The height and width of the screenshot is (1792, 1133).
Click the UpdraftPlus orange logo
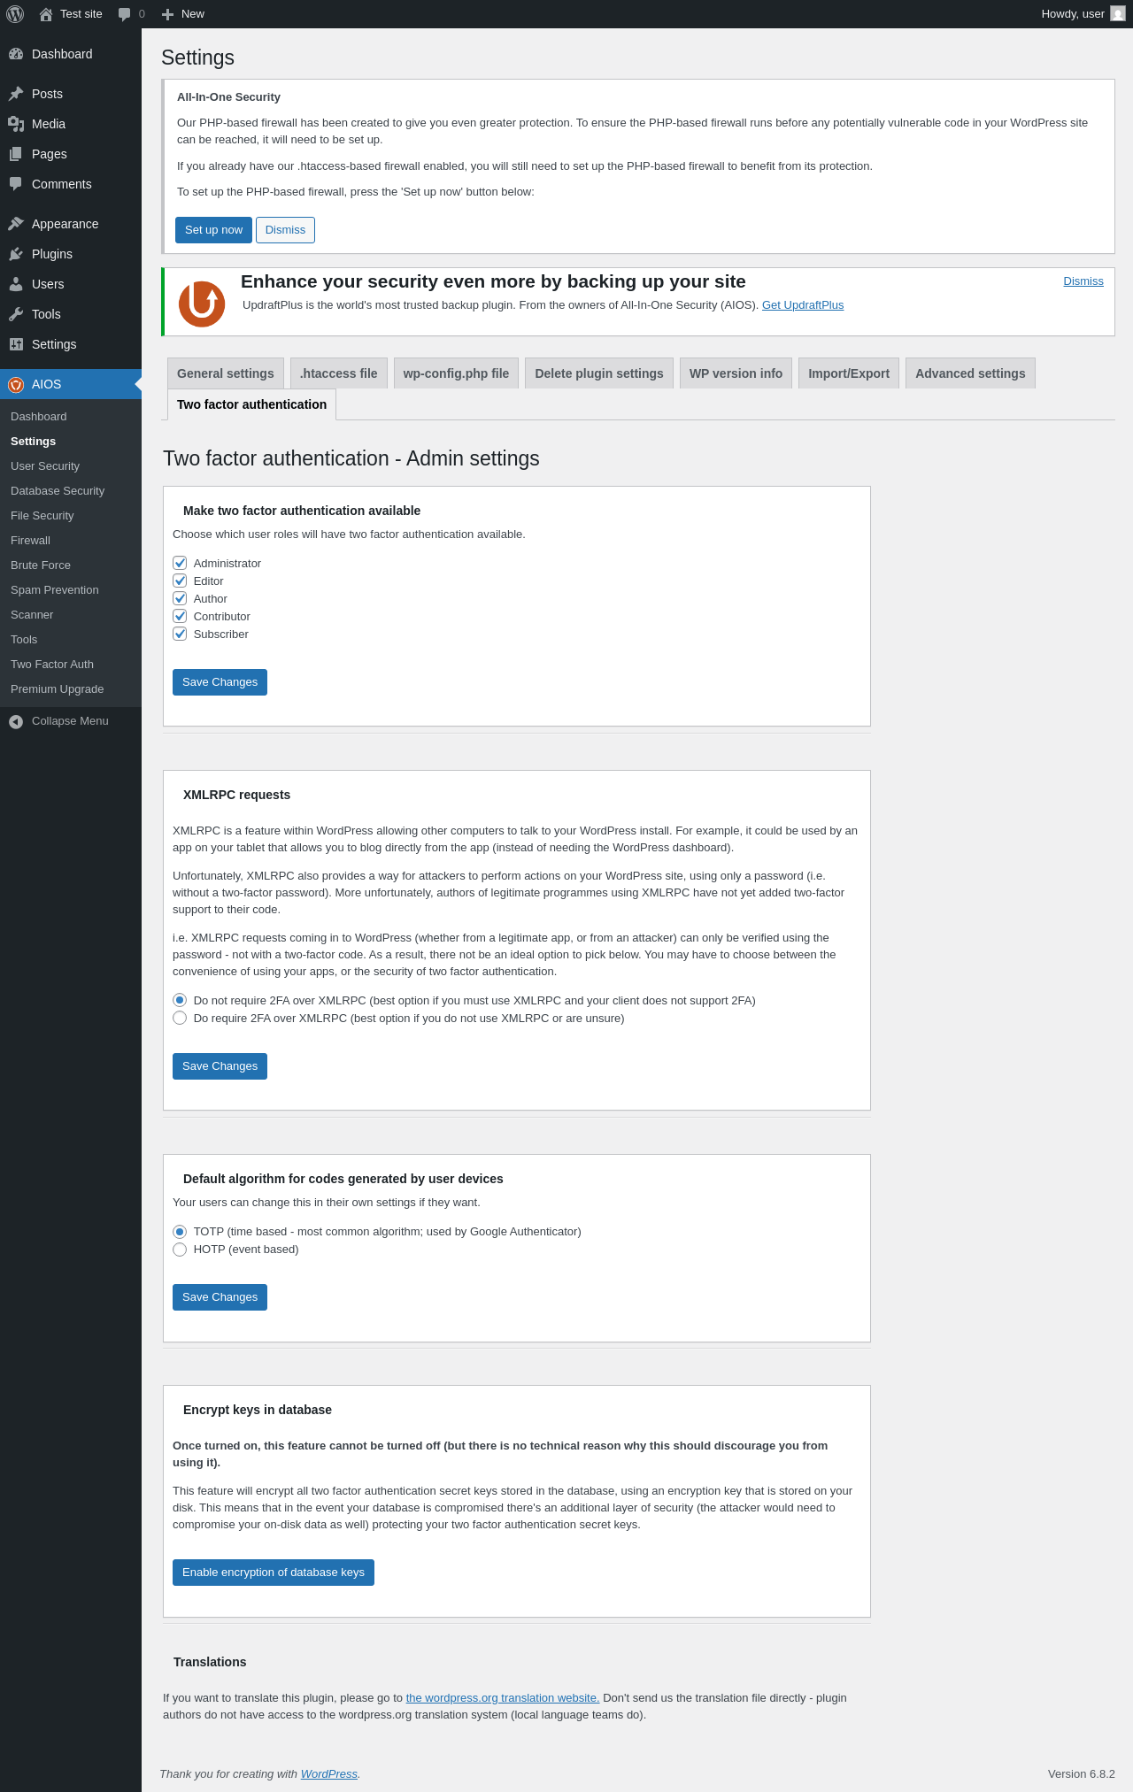202,304
